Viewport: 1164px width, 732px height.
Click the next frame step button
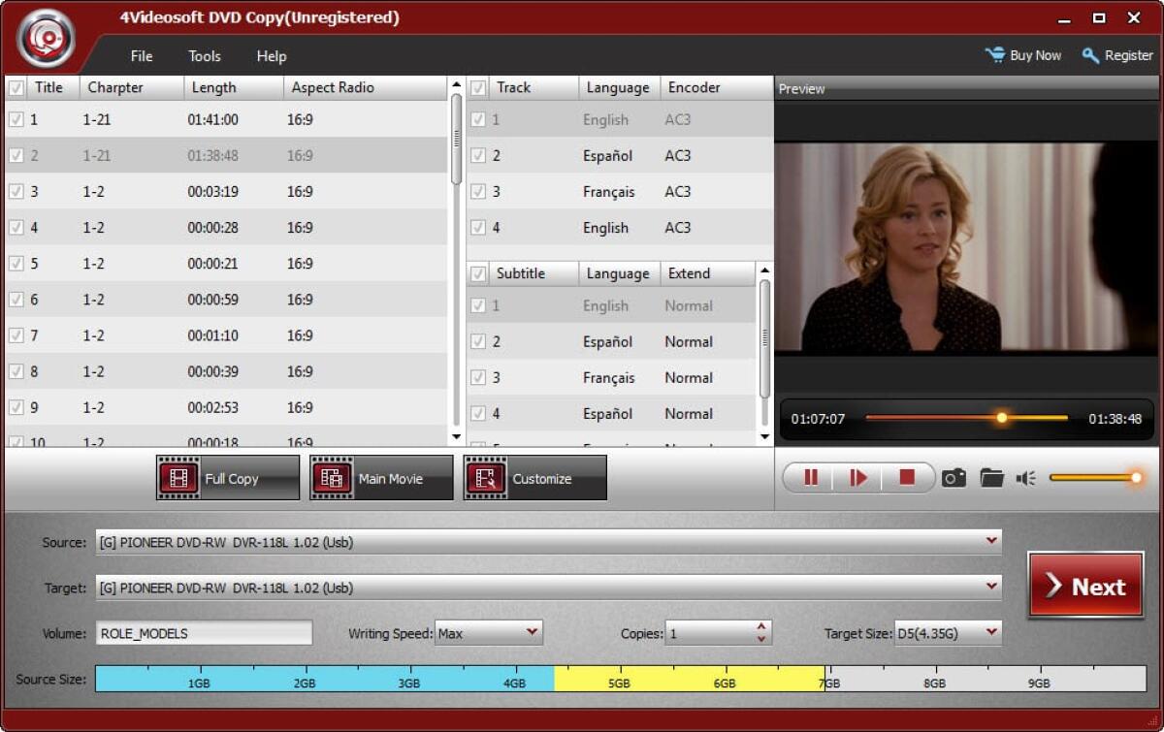[858, 477]
